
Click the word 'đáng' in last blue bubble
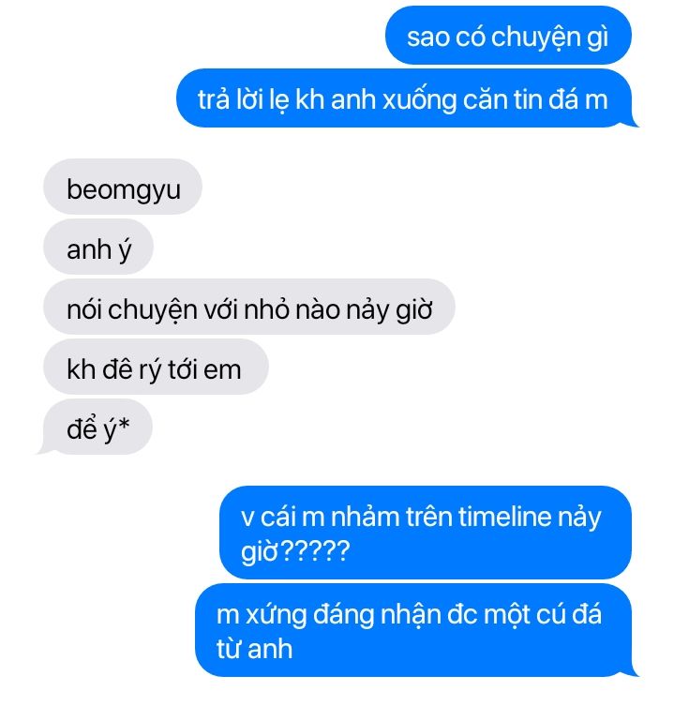(x=343, y=615)
